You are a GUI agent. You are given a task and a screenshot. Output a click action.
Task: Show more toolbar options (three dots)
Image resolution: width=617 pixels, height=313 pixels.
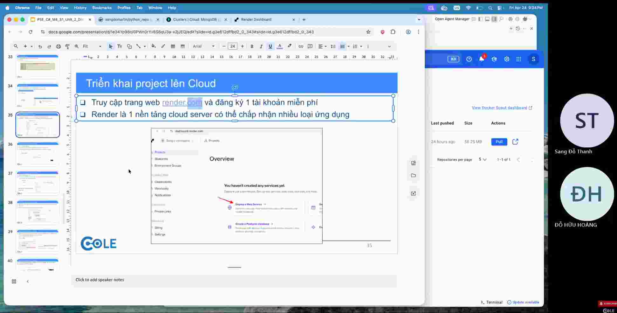coord(368,46)
